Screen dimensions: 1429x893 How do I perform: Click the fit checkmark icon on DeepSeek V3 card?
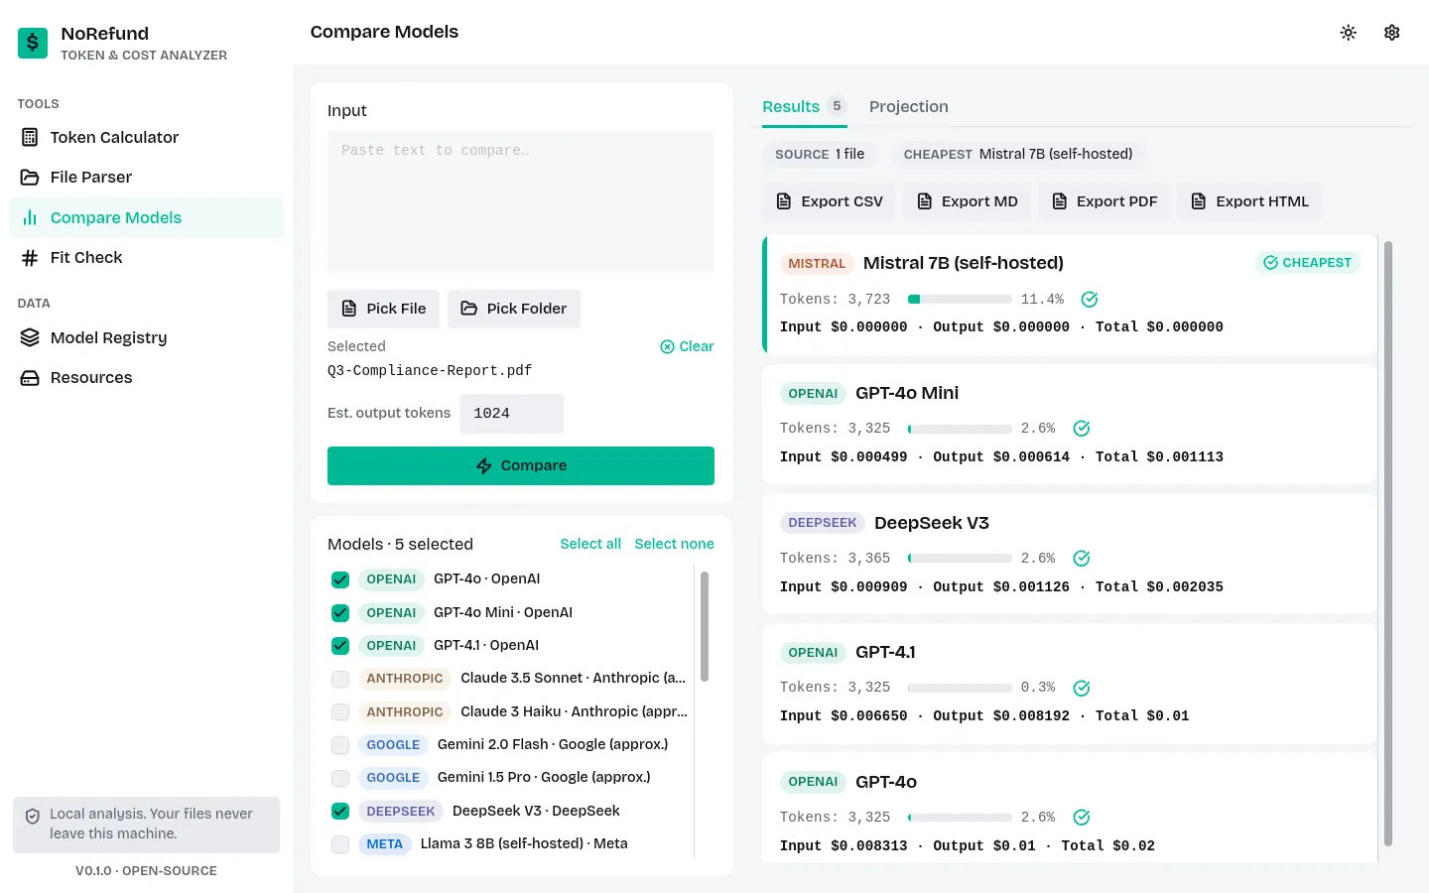pyautogui.click(x=1082, y=559)
